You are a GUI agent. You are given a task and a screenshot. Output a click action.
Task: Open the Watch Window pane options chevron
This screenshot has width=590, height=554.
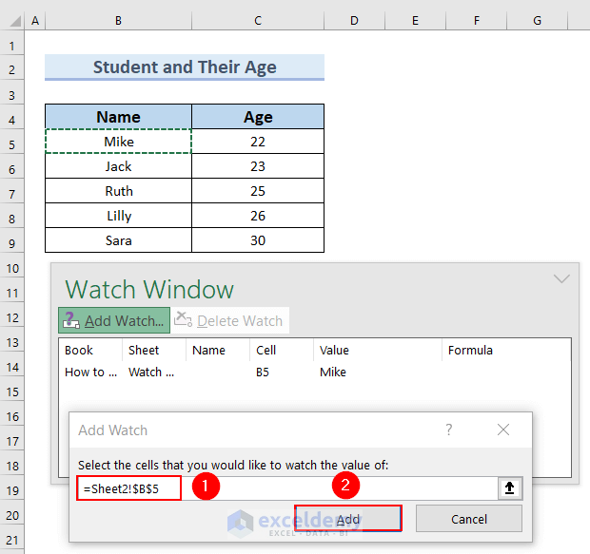coord(561,278)
